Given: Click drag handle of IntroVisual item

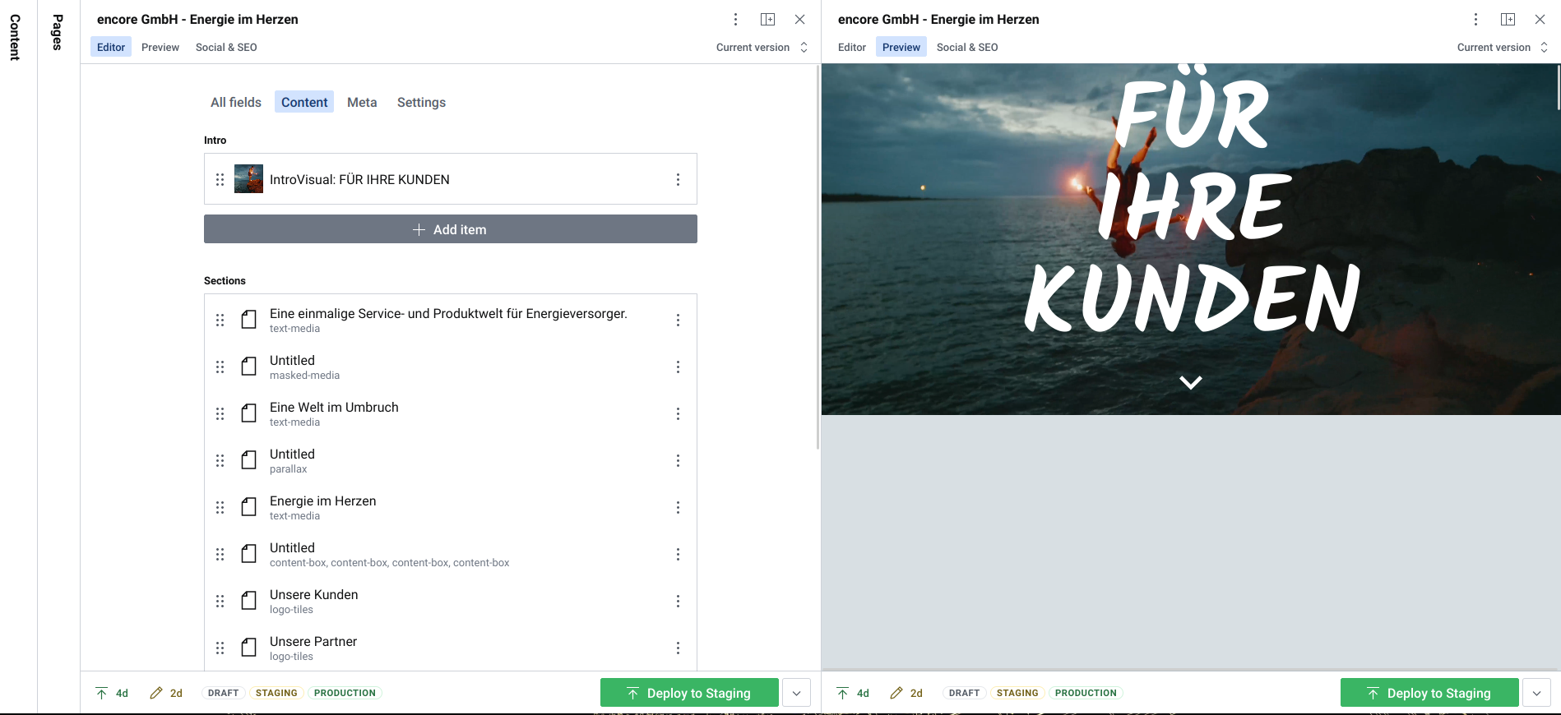Looking at the screenshot, I should (220, 179).
